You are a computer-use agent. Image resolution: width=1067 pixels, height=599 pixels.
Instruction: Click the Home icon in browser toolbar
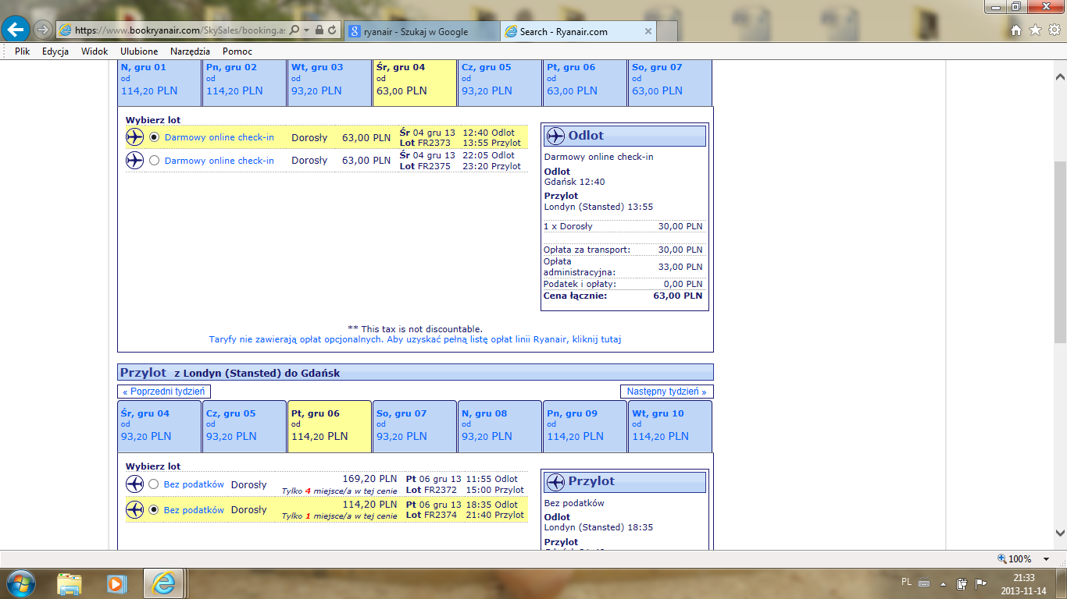[x=1015, y=30]
